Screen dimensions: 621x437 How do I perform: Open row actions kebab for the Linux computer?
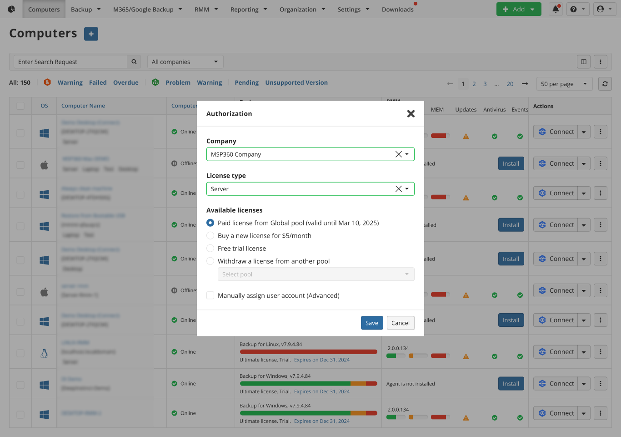(x=601, y=352)
